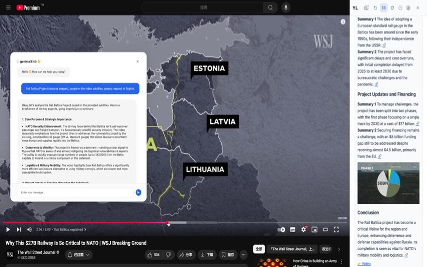Switch to theater mode
This screenshot has height=267, width=427.
[x=325, y=230]
